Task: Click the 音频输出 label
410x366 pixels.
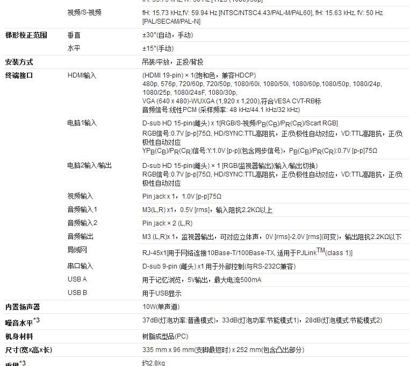Action: (80, 236)
